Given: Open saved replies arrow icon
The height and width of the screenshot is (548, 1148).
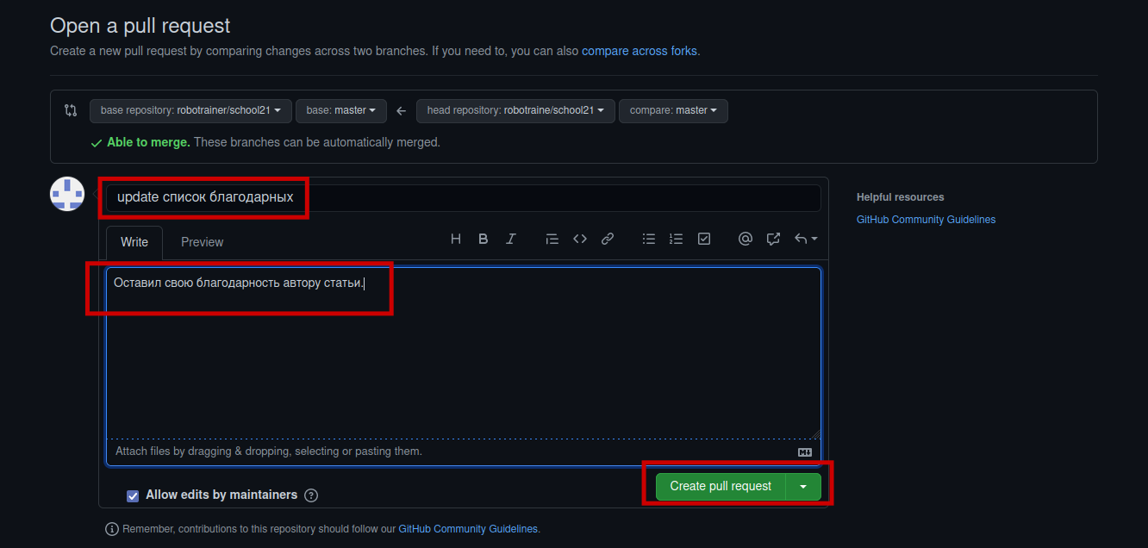Looking at the screenshot, I should (x=806, y=239).
